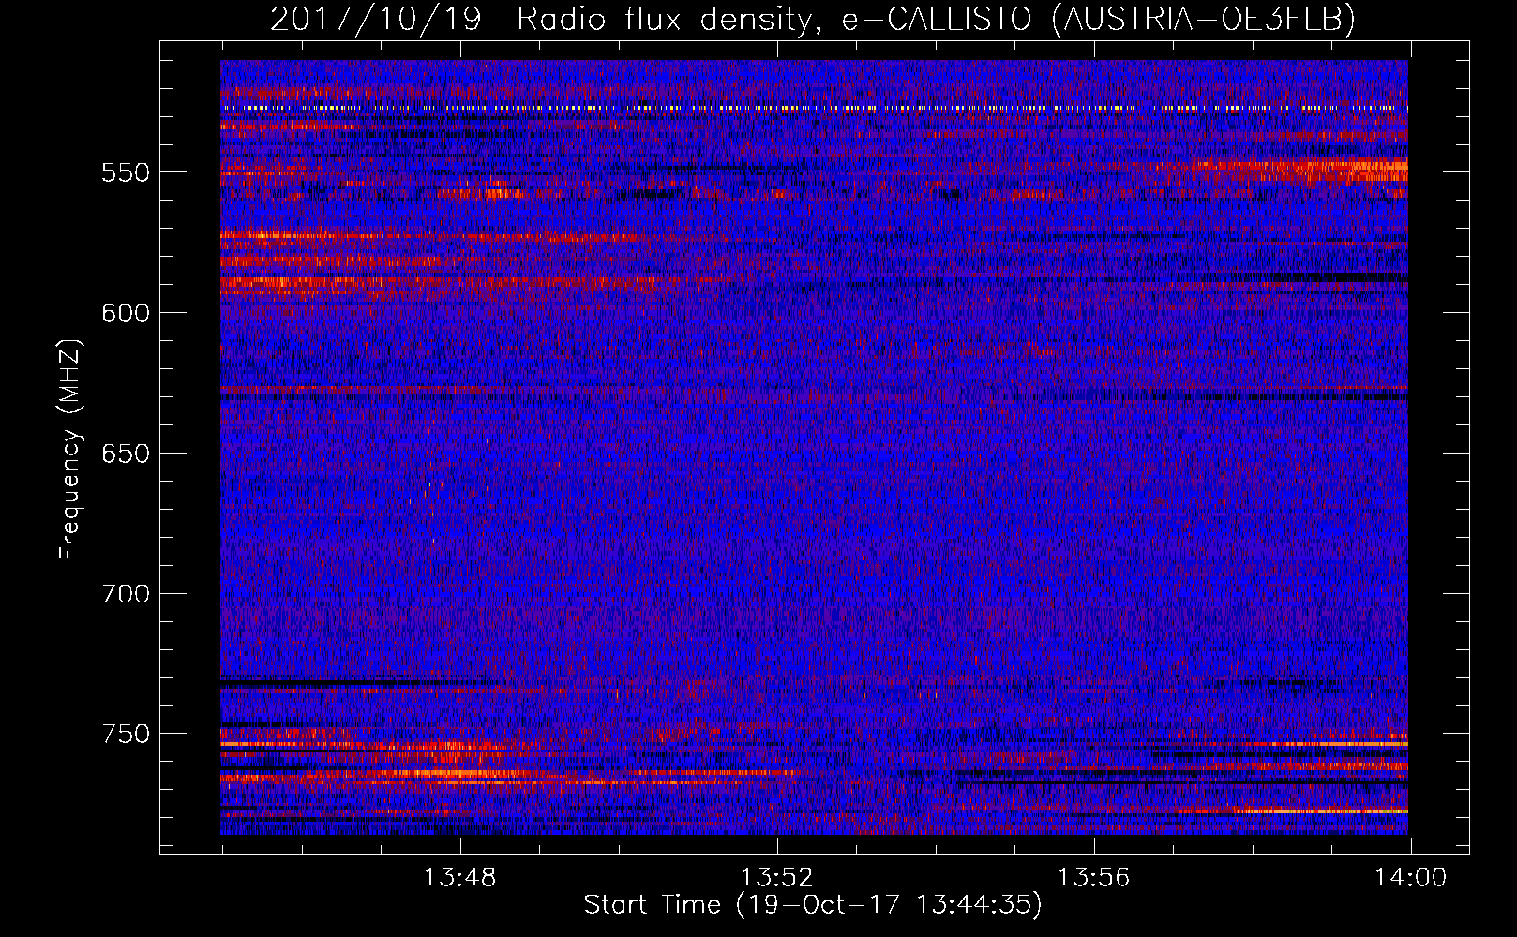Click the bright orange emission band near 550 MHz at 13:59

click(x=1331, y=171)
